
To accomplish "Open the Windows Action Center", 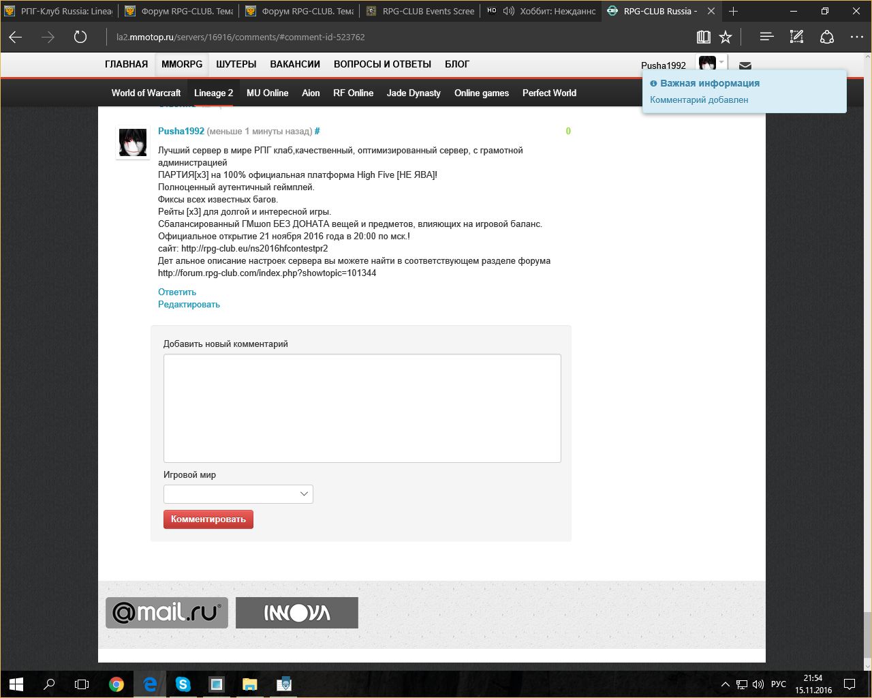I will (850, 684).
